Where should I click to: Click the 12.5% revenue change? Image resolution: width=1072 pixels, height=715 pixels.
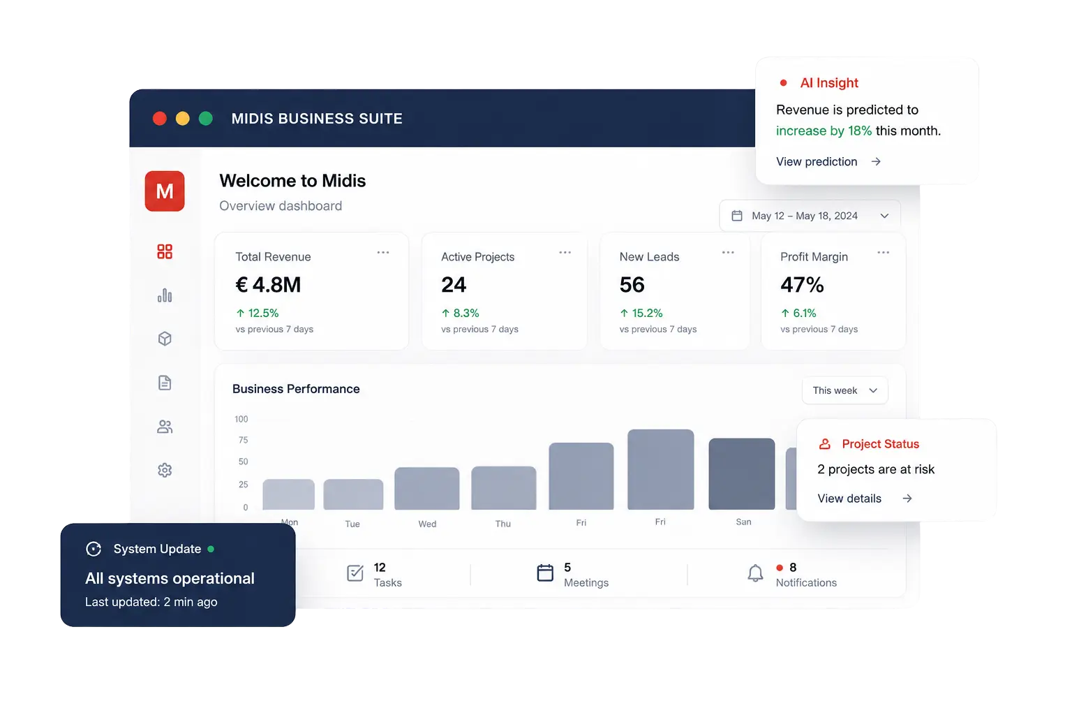258,314
